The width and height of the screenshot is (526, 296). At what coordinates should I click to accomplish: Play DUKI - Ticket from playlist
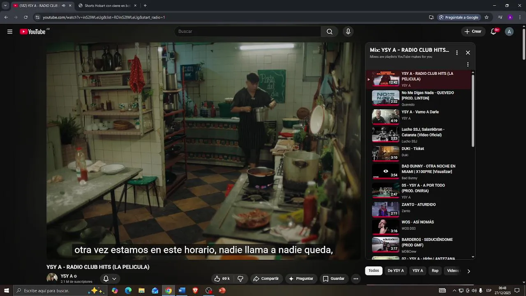click(418, 153)
